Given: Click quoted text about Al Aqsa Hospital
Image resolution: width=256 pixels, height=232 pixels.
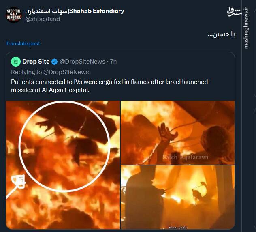Looking at the screenshot, I should point(109,86).
